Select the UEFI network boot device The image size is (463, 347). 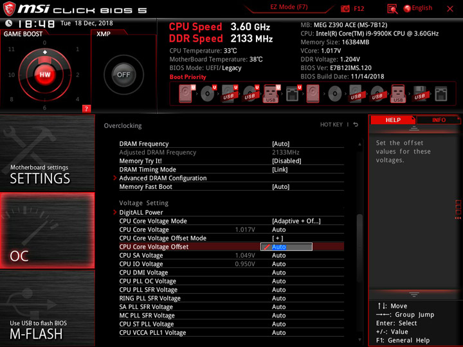point(293,94)
